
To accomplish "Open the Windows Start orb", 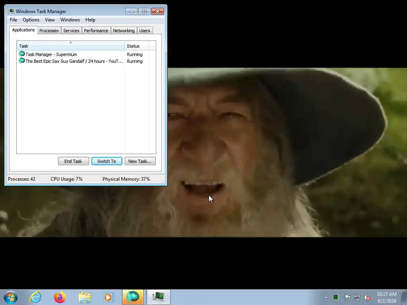I will [x=11, y=297].
